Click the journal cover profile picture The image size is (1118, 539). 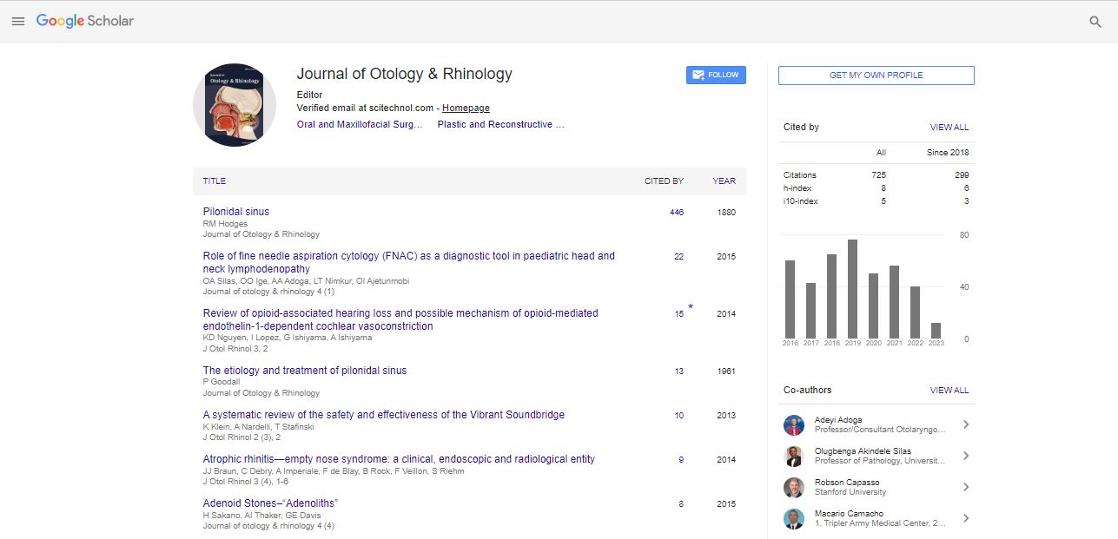point(235,104)
